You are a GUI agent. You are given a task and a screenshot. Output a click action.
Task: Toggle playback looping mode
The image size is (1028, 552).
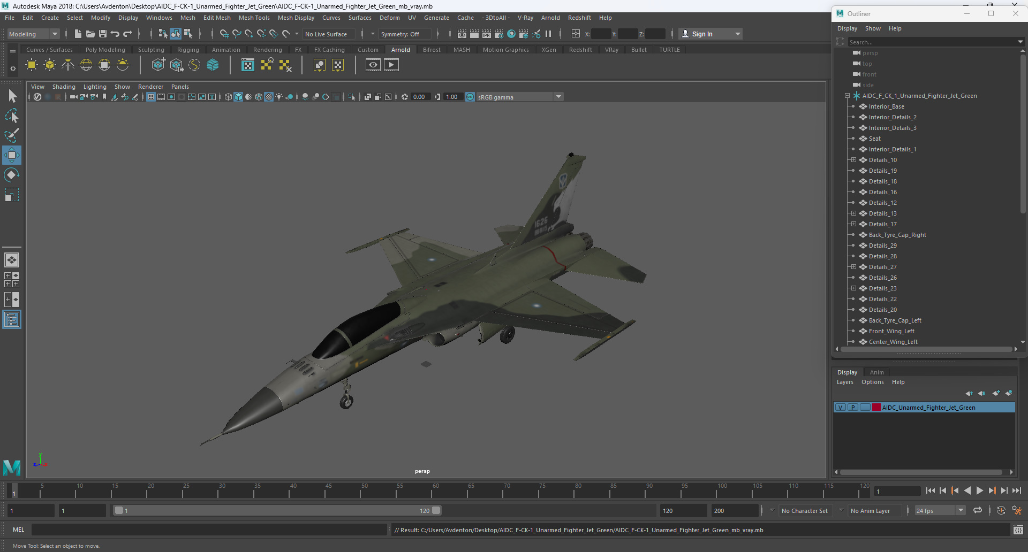pyautogui.click(x=978, y=510)
